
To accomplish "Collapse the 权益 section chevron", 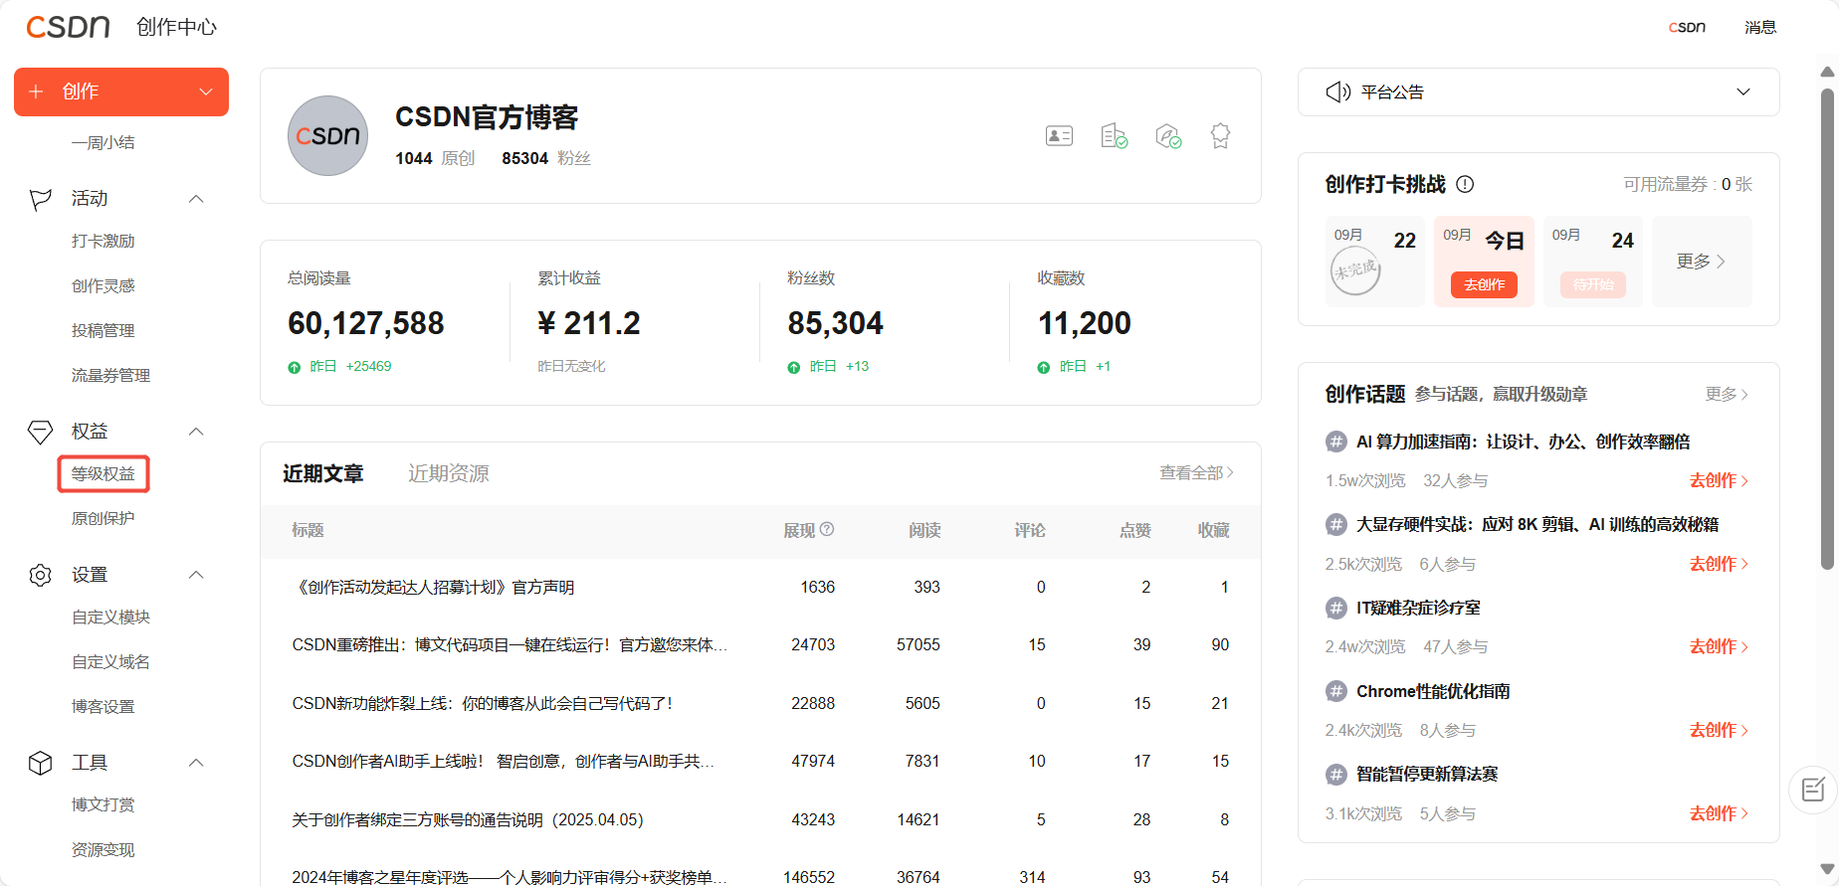I will coord(196,432).
